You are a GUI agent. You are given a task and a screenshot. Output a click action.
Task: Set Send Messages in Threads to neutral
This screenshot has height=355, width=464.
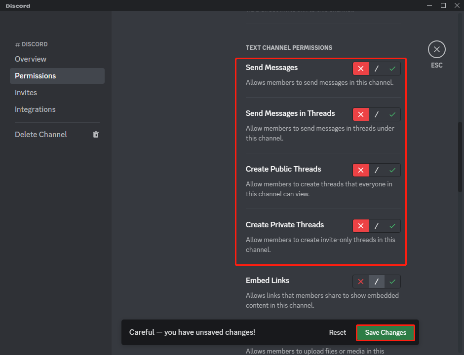[377, 114]
